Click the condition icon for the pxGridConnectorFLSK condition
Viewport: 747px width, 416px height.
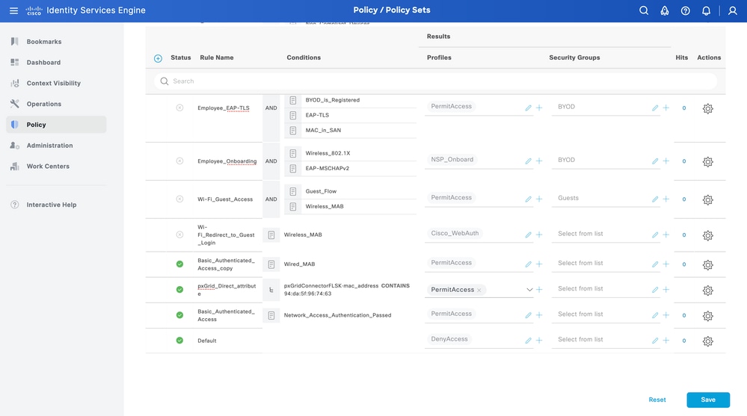271,290
